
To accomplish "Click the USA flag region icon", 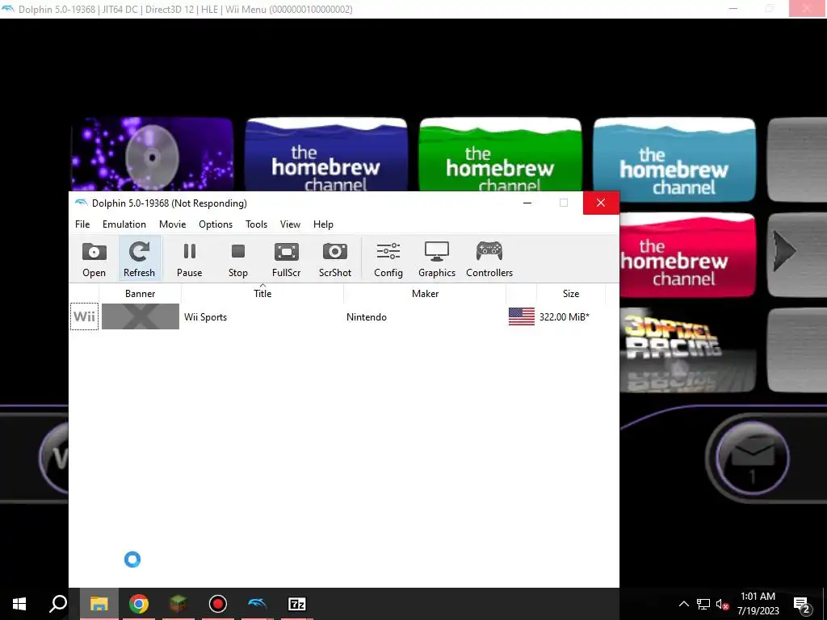I will 522,316.
